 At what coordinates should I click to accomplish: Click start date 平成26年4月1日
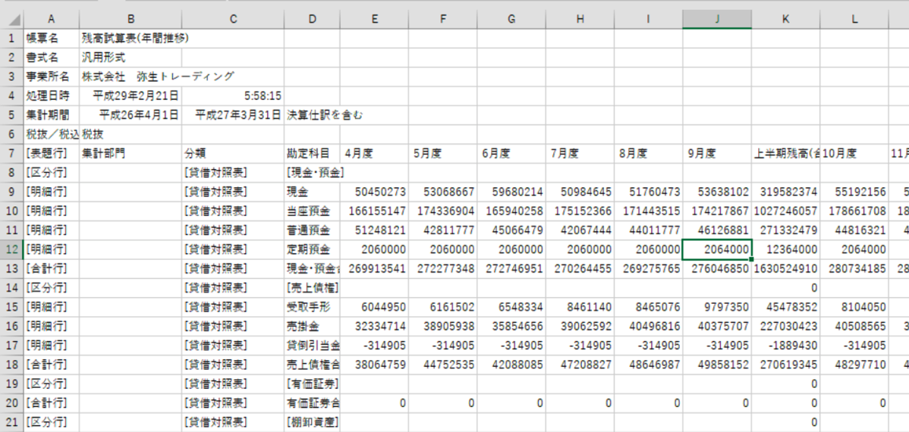pyautogui.click(x=131, y=115)
